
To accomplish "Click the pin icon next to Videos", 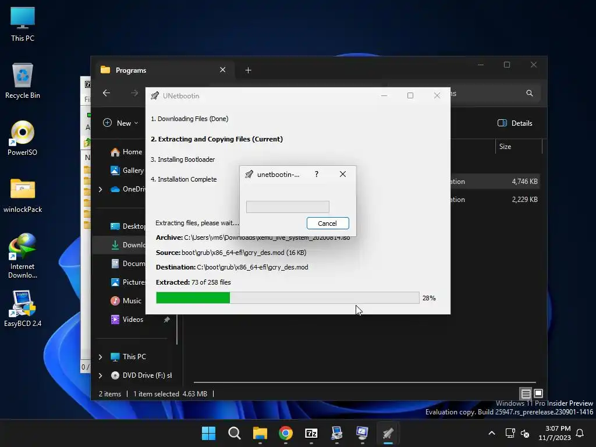I will [x=167, y=320].
